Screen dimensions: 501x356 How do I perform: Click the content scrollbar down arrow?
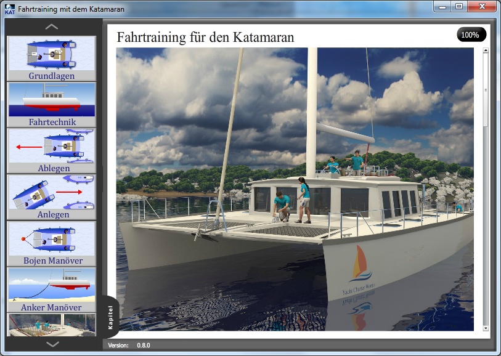pyautogui.click(x=486, y=328)
